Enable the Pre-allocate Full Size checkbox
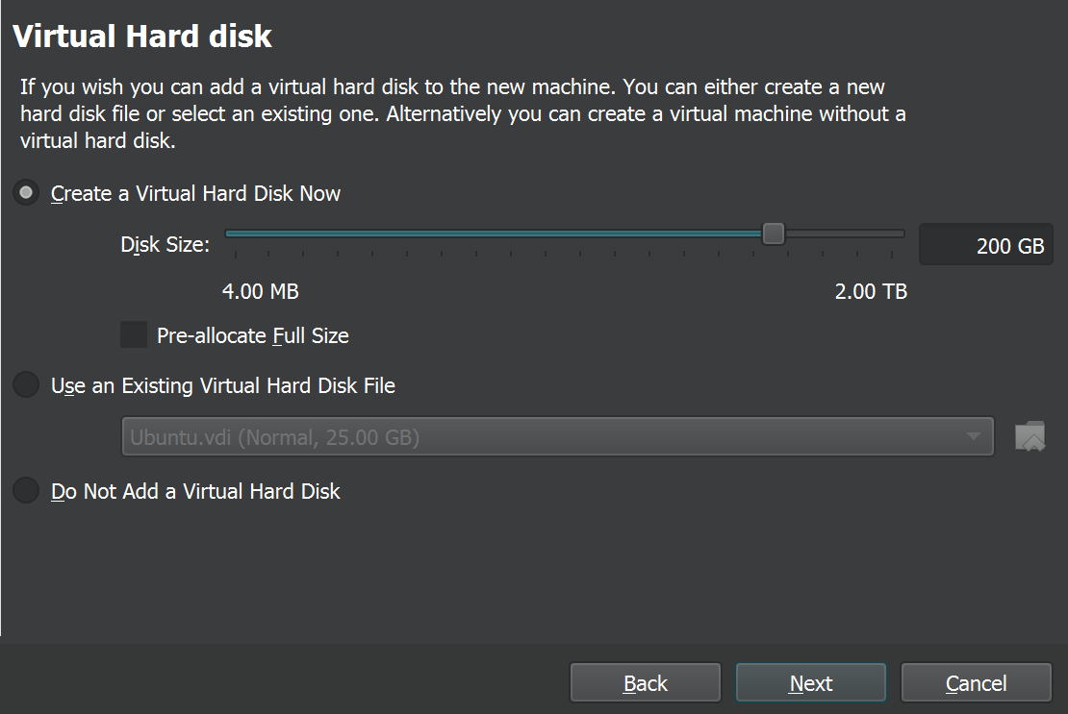 (x=134, y=335)
